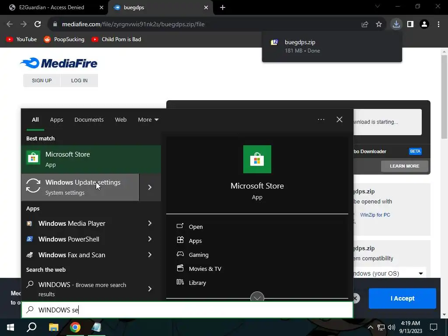Select the Web search tab
This screenshot has width=448, height=336.
(x=121, y=120)
